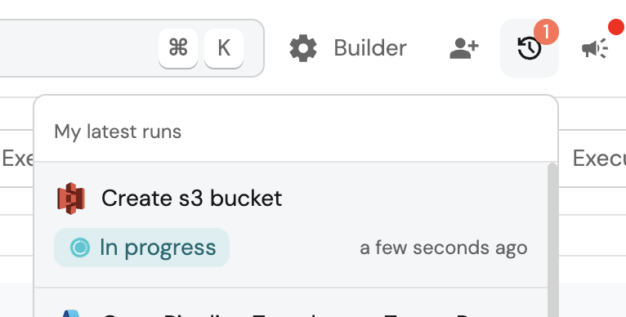
Task: Click the add user icon
Action: (464, 48)
